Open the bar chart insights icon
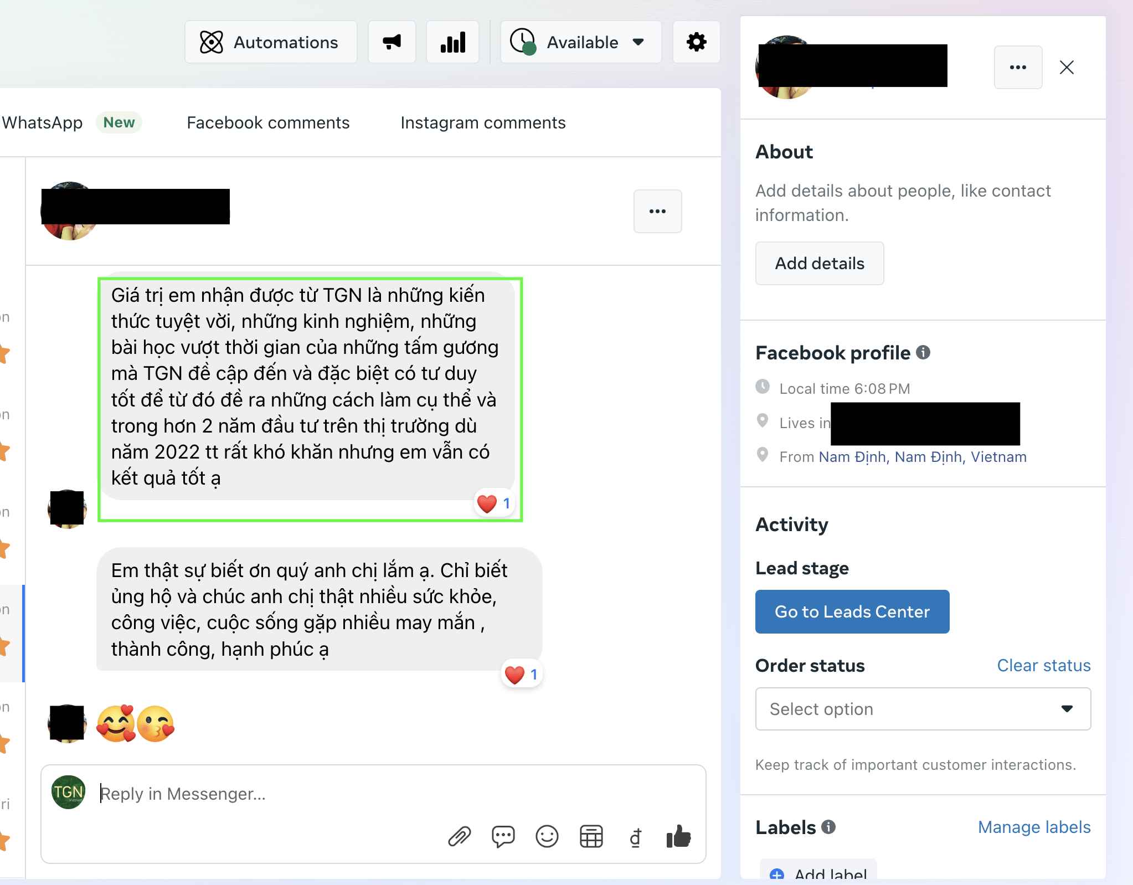 tap(452, 42)
